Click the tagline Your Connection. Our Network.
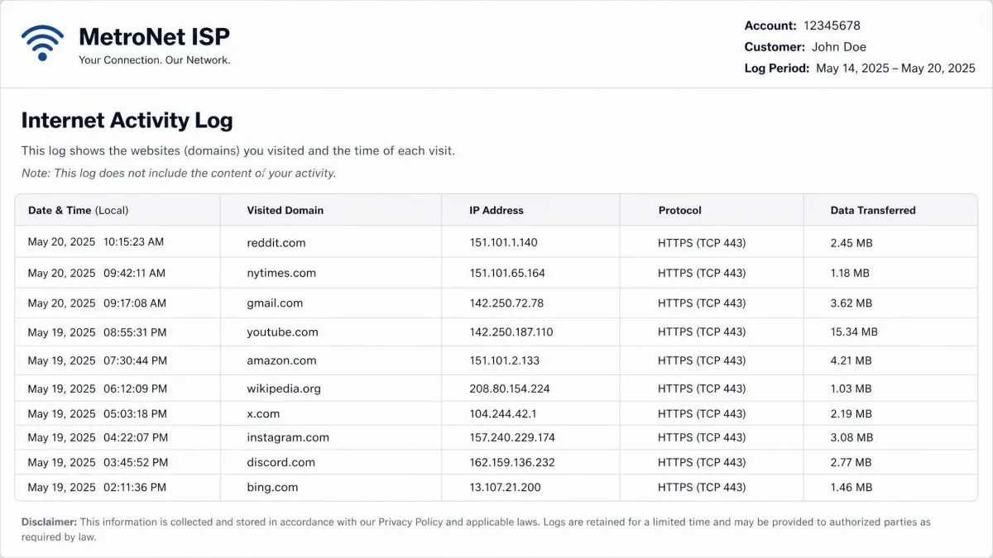This screenshot has width=993, height=558. [x=155, y=60]
